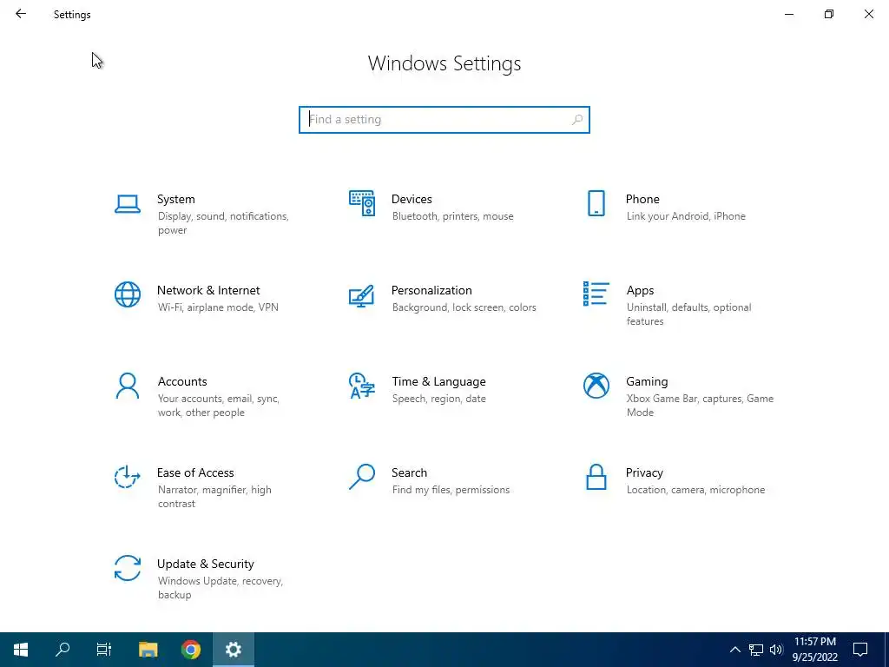Click 'Windows Update, recovery, backup' description

point(220,588)
